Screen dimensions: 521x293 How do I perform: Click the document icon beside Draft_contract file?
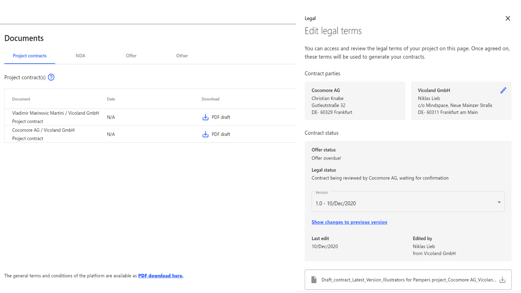(x=314, y=280)
